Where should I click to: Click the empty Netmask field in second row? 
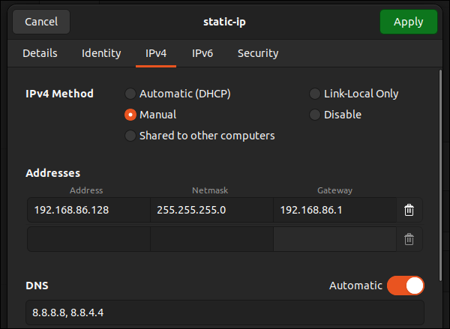pyautogui.click(x=211, y=239)
